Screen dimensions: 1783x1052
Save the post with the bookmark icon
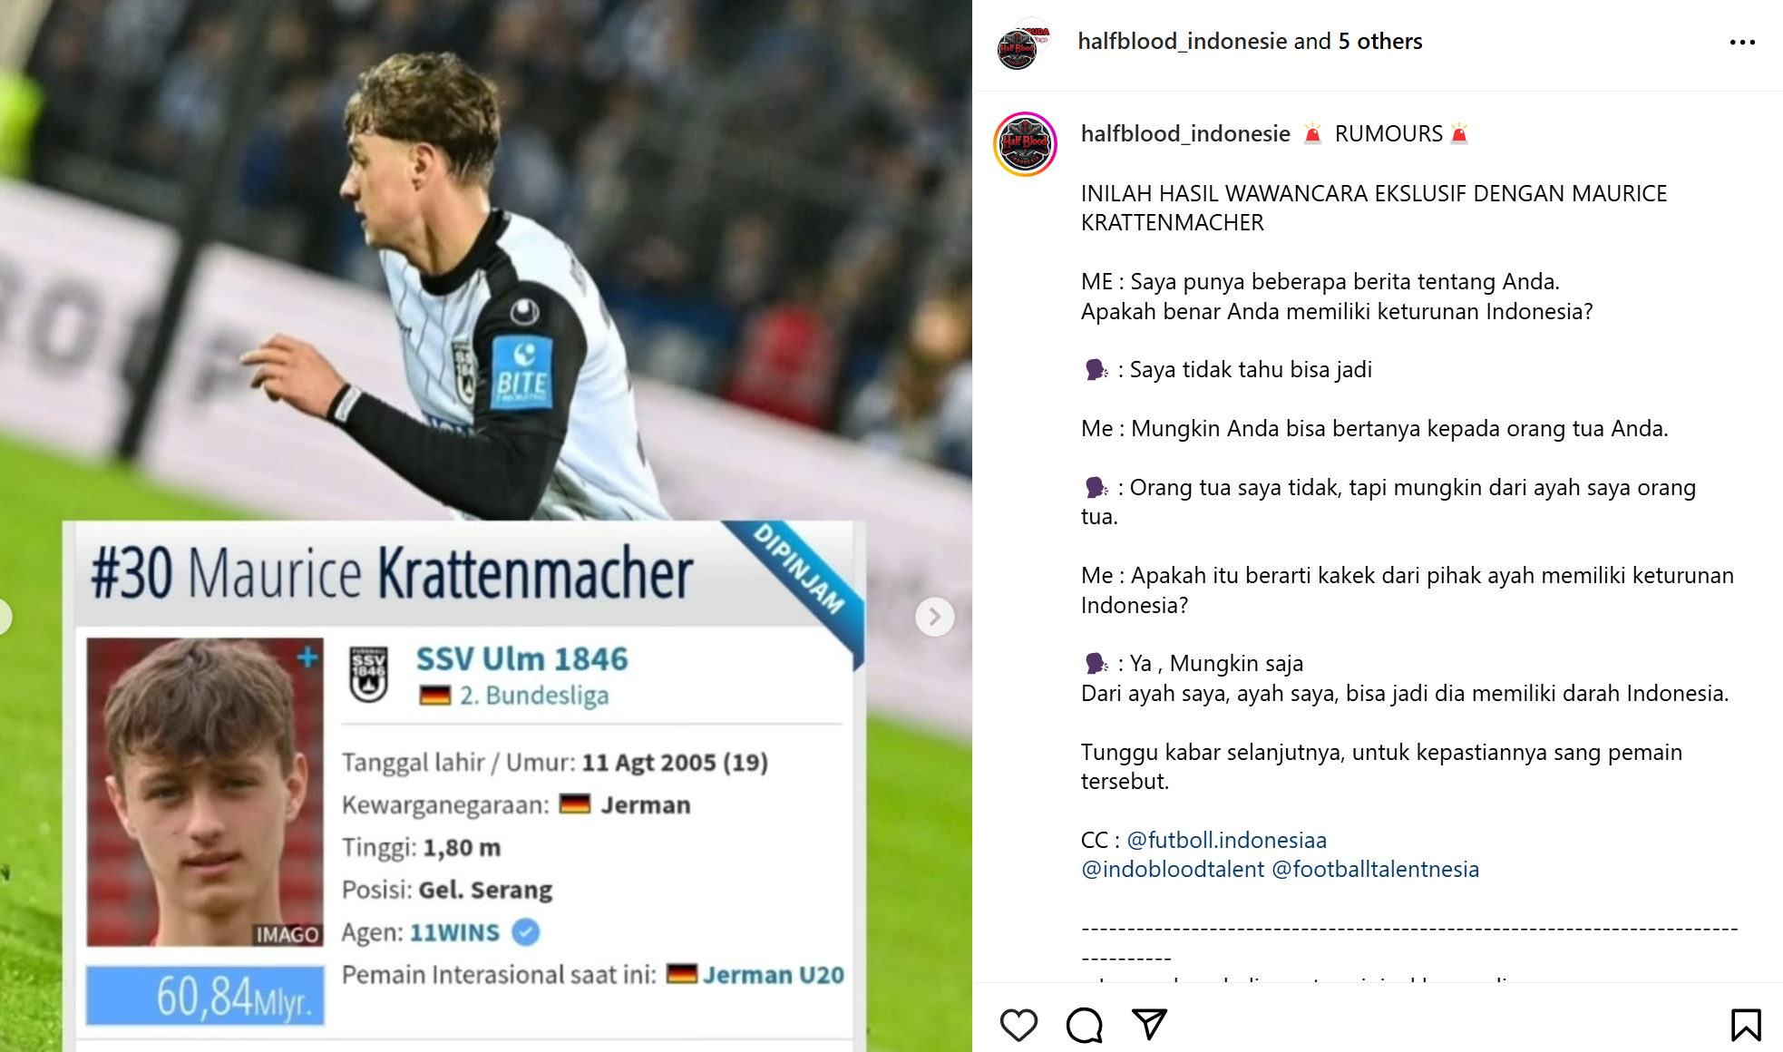click(1746, 1025)
